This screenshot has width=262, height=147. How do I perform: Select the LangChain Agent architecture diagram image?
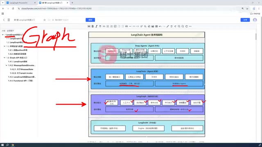tap(147, 84)
